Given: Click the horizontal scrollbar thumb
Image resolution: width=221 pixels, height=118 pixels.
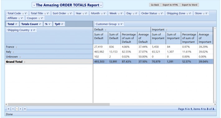Looking at the screenshot, I should [59, 104].
